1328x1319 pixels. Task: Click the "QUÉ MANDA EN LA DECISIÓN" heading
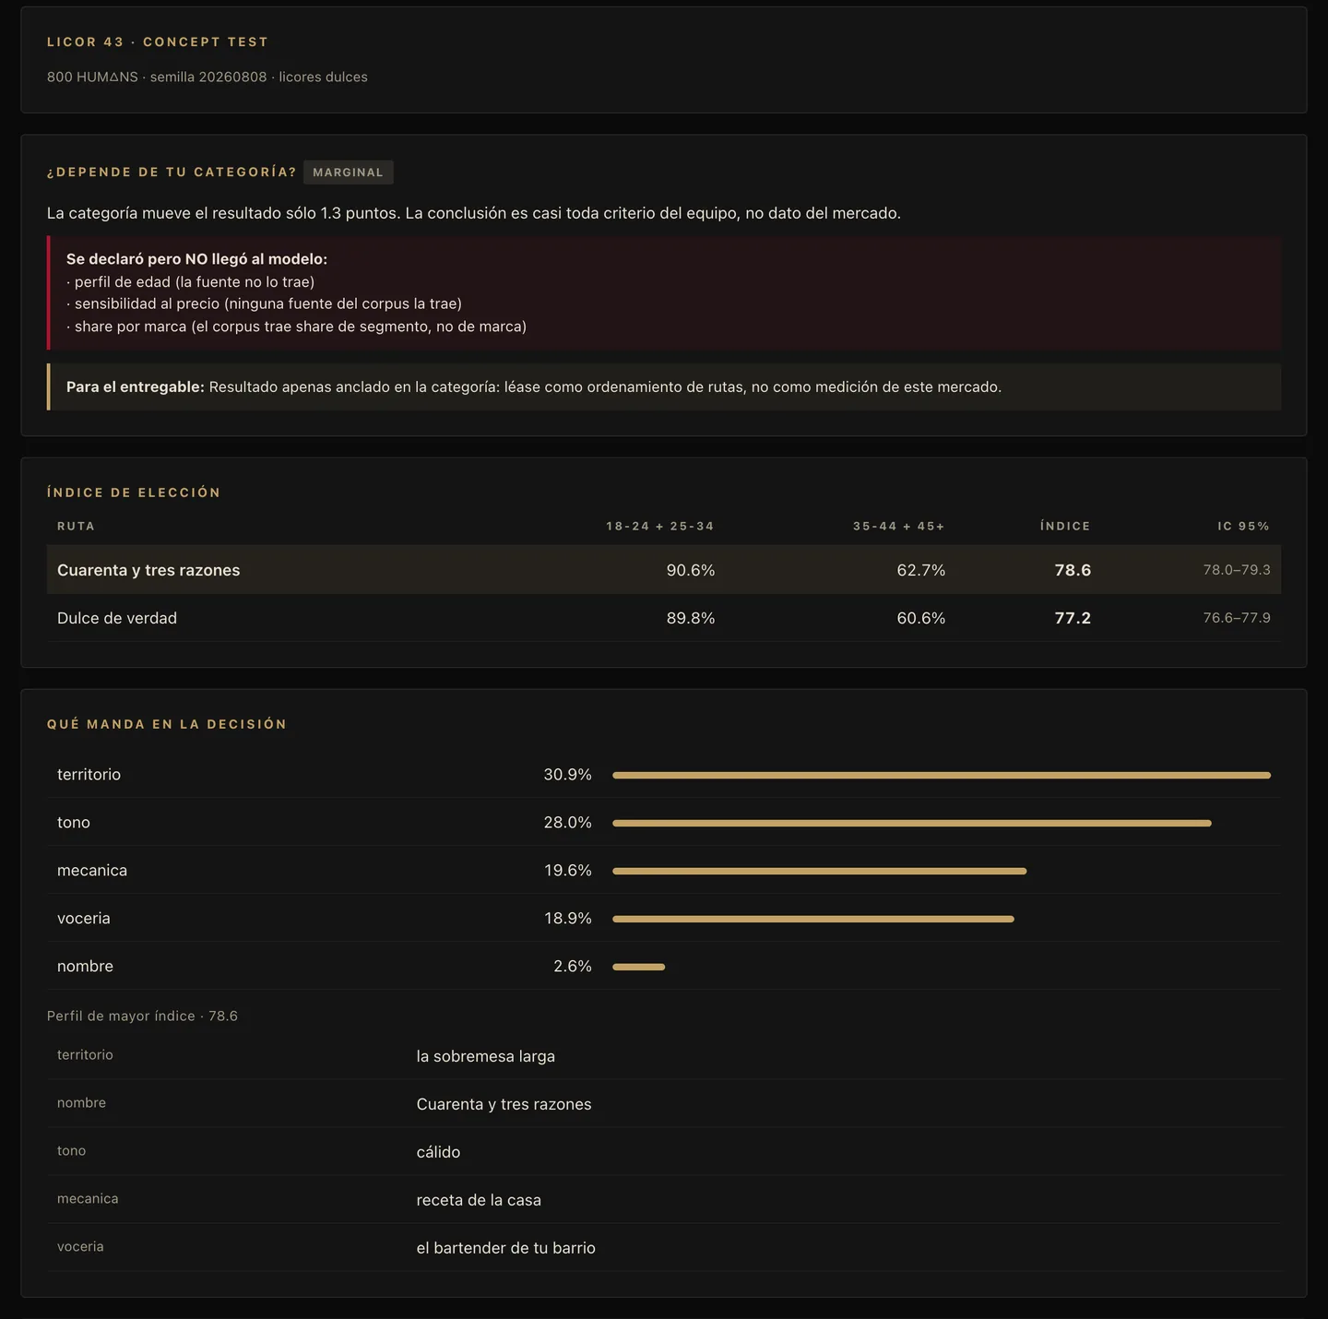tap(167, 724)
